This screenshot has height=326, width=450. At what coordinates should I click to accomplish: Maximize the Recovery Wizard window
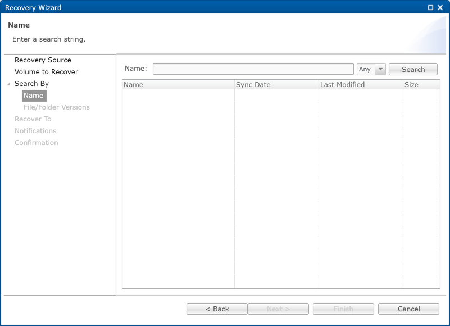tap(430, 8)
